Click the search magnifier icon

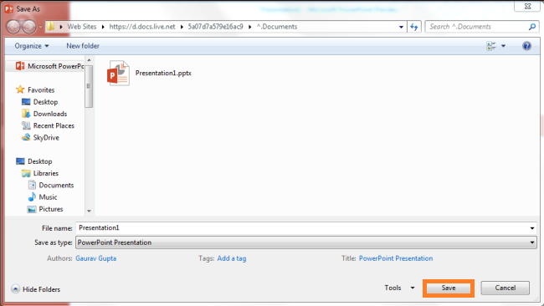(531, 27)
